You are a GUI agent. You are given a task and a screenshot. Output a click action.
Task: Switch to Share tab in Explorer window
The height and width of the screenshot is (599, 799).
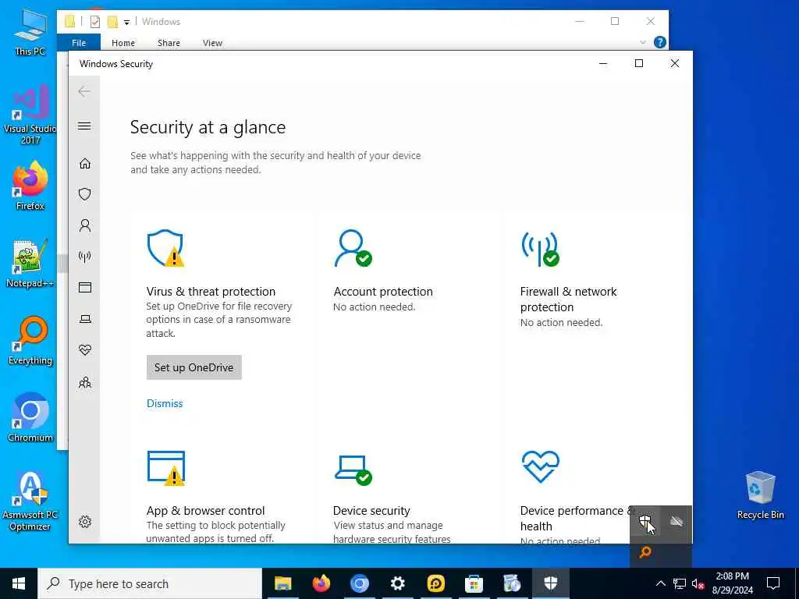[x=169, y=43]
